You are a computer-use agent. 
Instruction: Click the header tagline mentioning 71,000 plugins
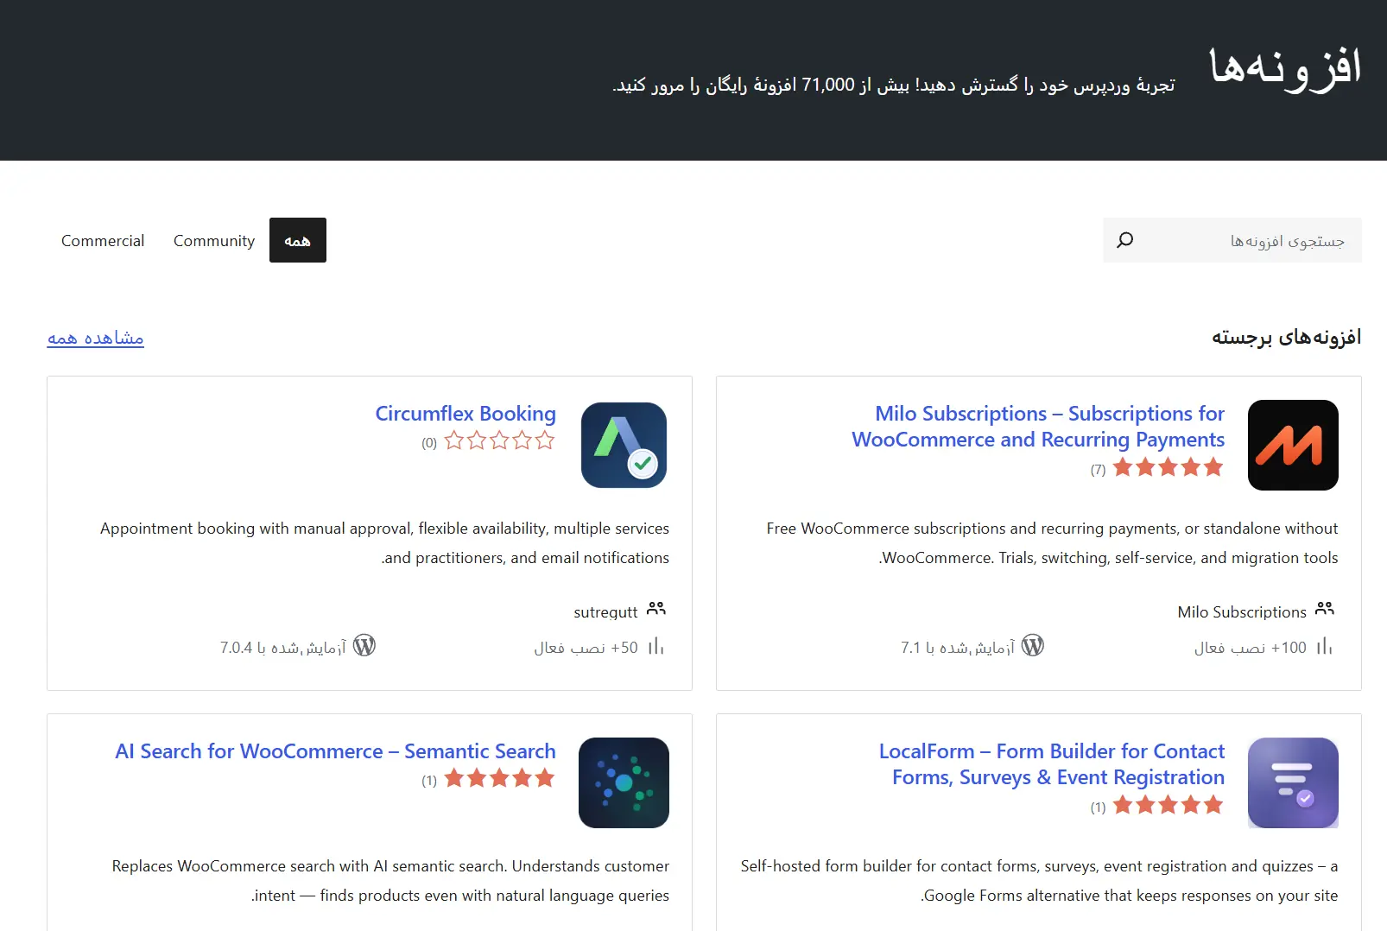894,85
